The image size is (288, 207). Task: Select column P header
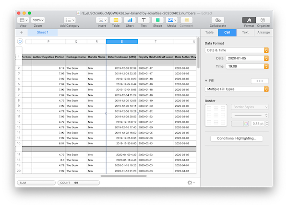coord(48,42)
